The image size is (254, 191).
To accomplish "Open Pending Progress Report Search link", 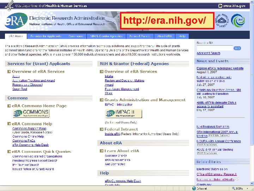I will pos(35,161).
